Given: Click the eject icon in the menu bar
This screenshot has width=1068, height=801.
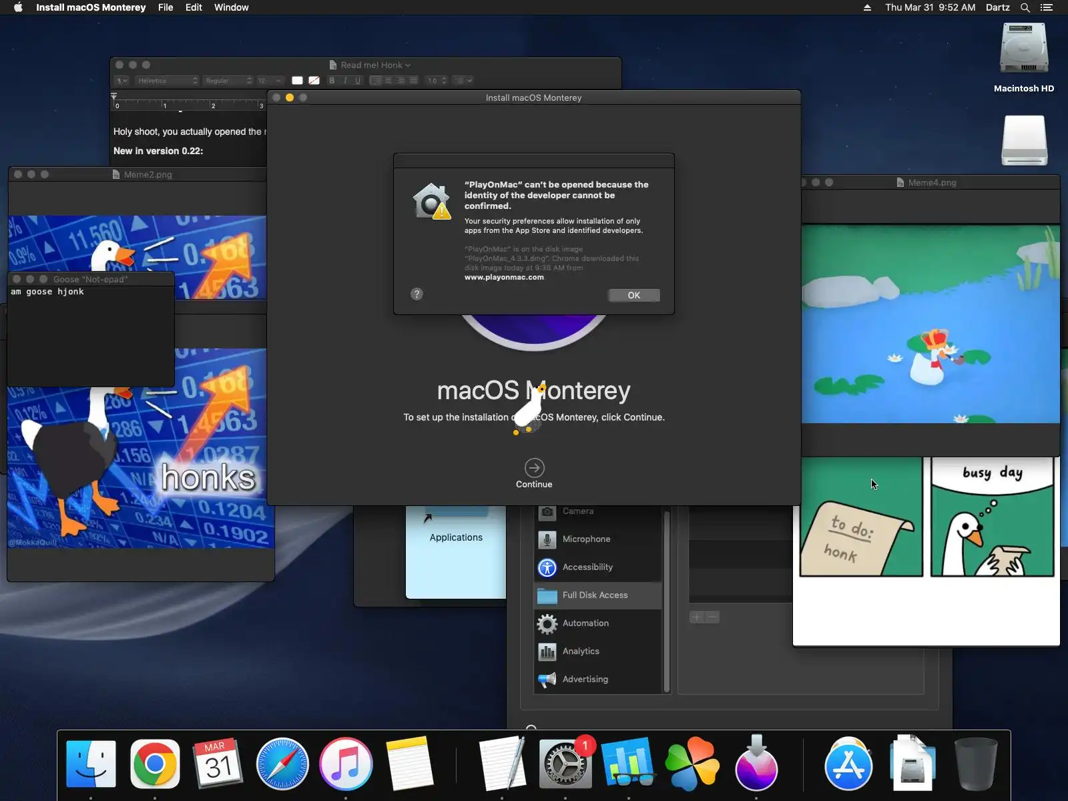Looking at the screenshot, I should point(867,7).
